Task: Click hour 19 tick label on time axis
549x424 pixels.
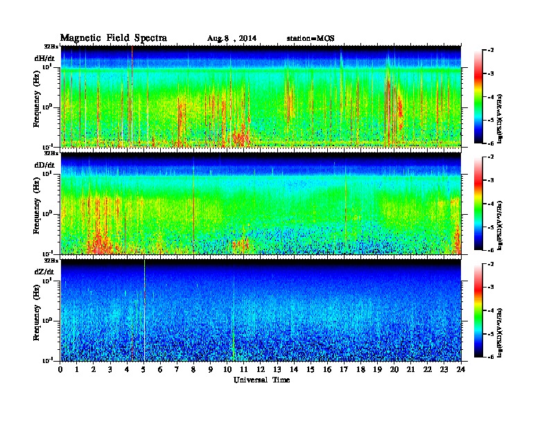Action: [377, 370]
